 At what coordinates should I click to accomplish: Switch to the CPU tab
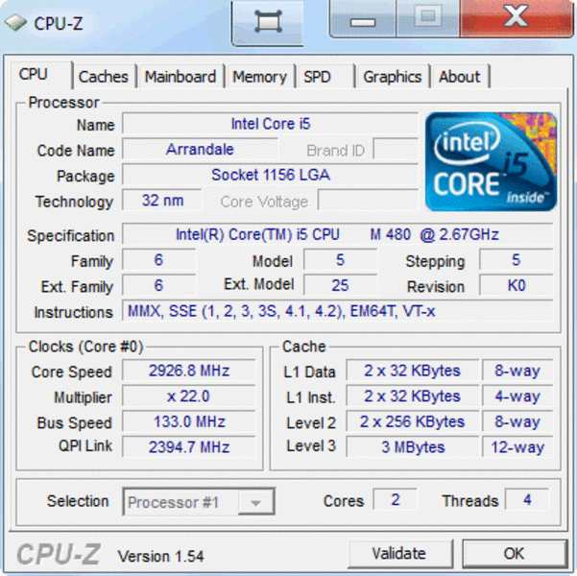(x=40, y=75)
